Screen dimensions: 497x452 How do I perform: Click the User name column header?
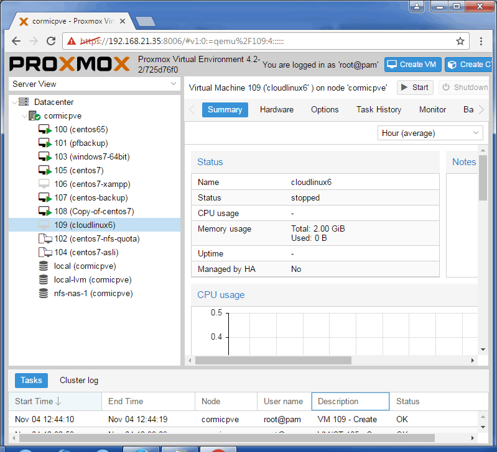coord(284,401)
